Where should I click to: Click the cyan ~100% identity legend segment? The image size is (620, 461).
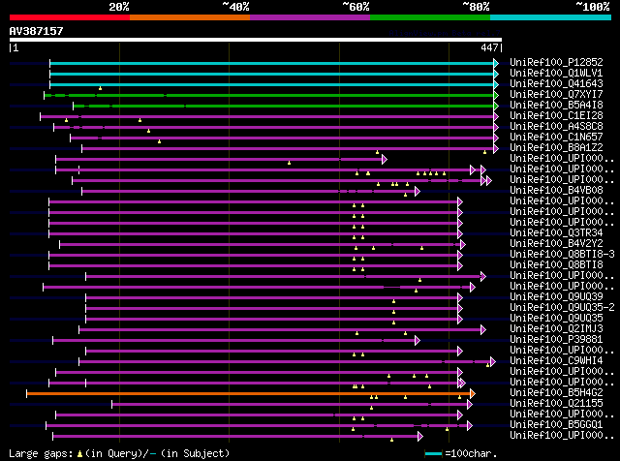click(x=551, y=17)
